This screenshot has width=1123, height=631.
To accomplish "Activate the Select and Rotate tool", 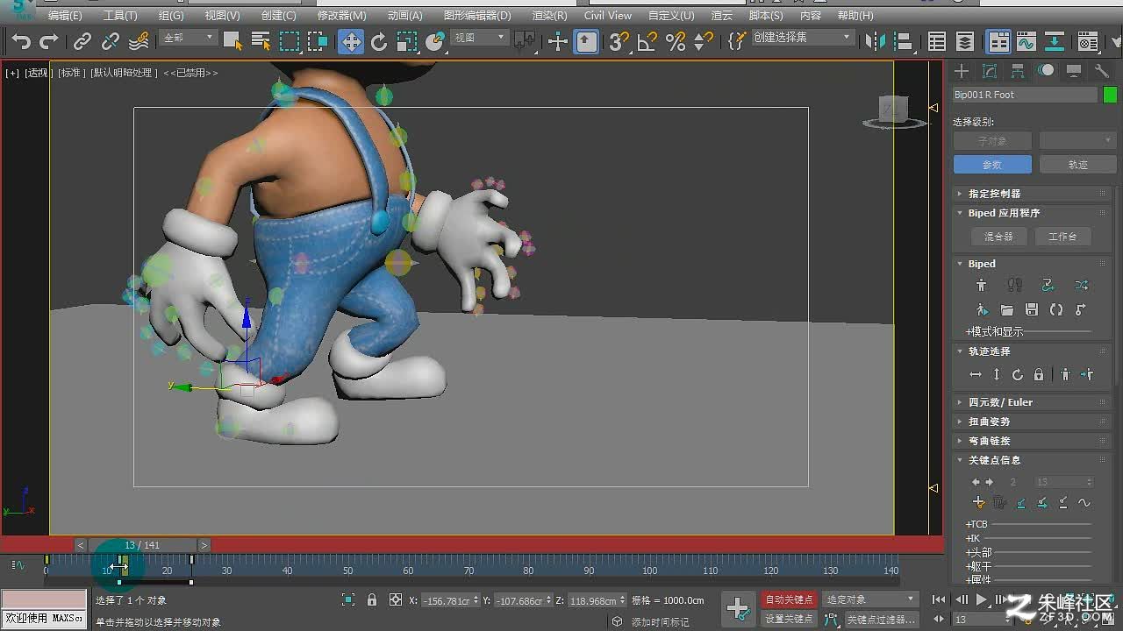I will (379, 41).
